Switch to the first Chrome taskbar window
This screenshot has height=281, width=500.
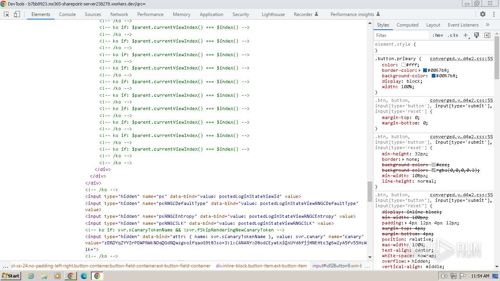[x=71, y=276]
